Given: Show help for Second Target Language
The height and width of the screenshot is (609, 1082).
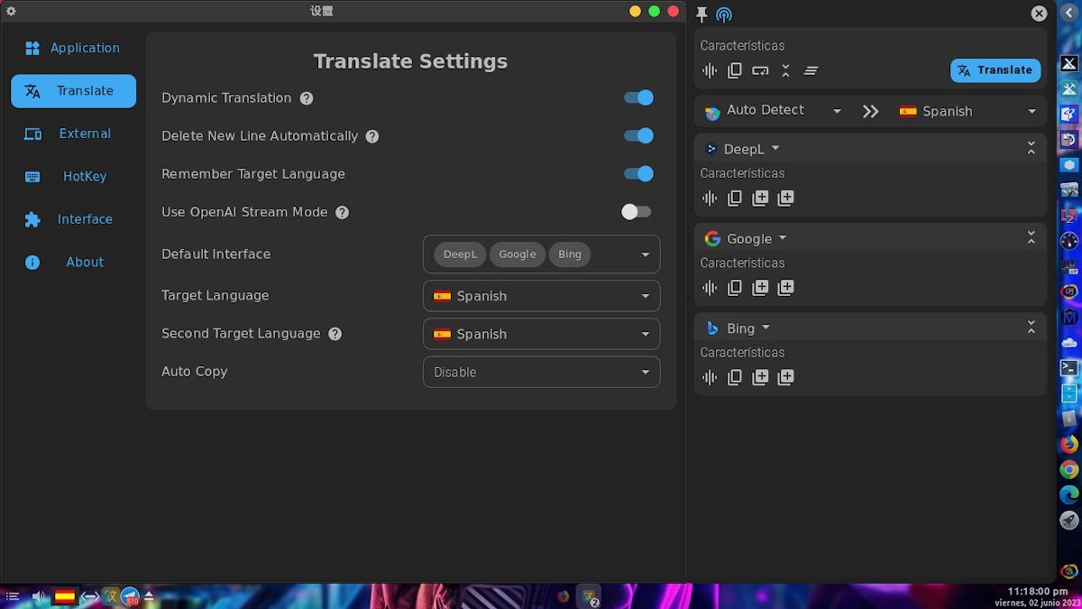Looking at the screenshot, I should click(x=335, y=334).
